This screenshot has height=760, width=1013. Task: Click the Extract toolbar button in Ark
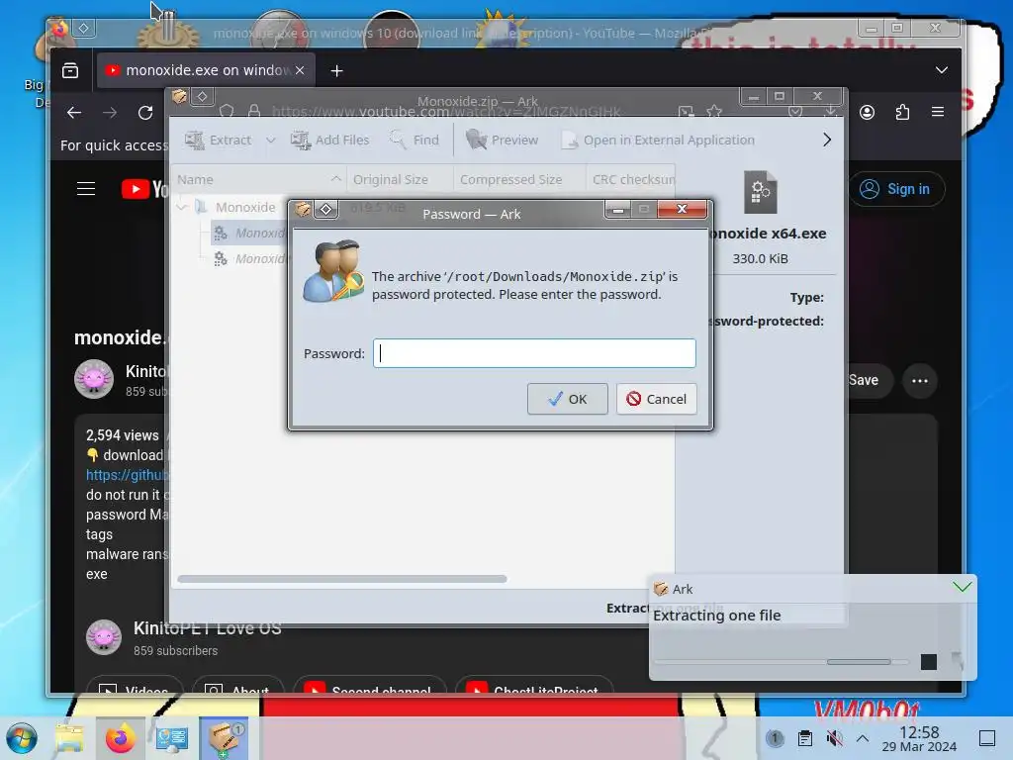[218, 140]
